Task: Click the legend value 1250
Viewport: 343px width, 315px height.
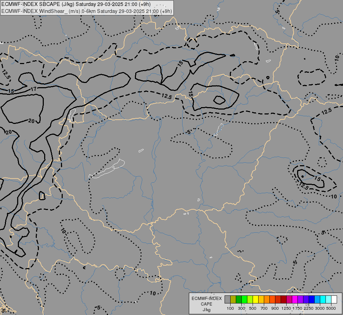Action: click(286, 308)
